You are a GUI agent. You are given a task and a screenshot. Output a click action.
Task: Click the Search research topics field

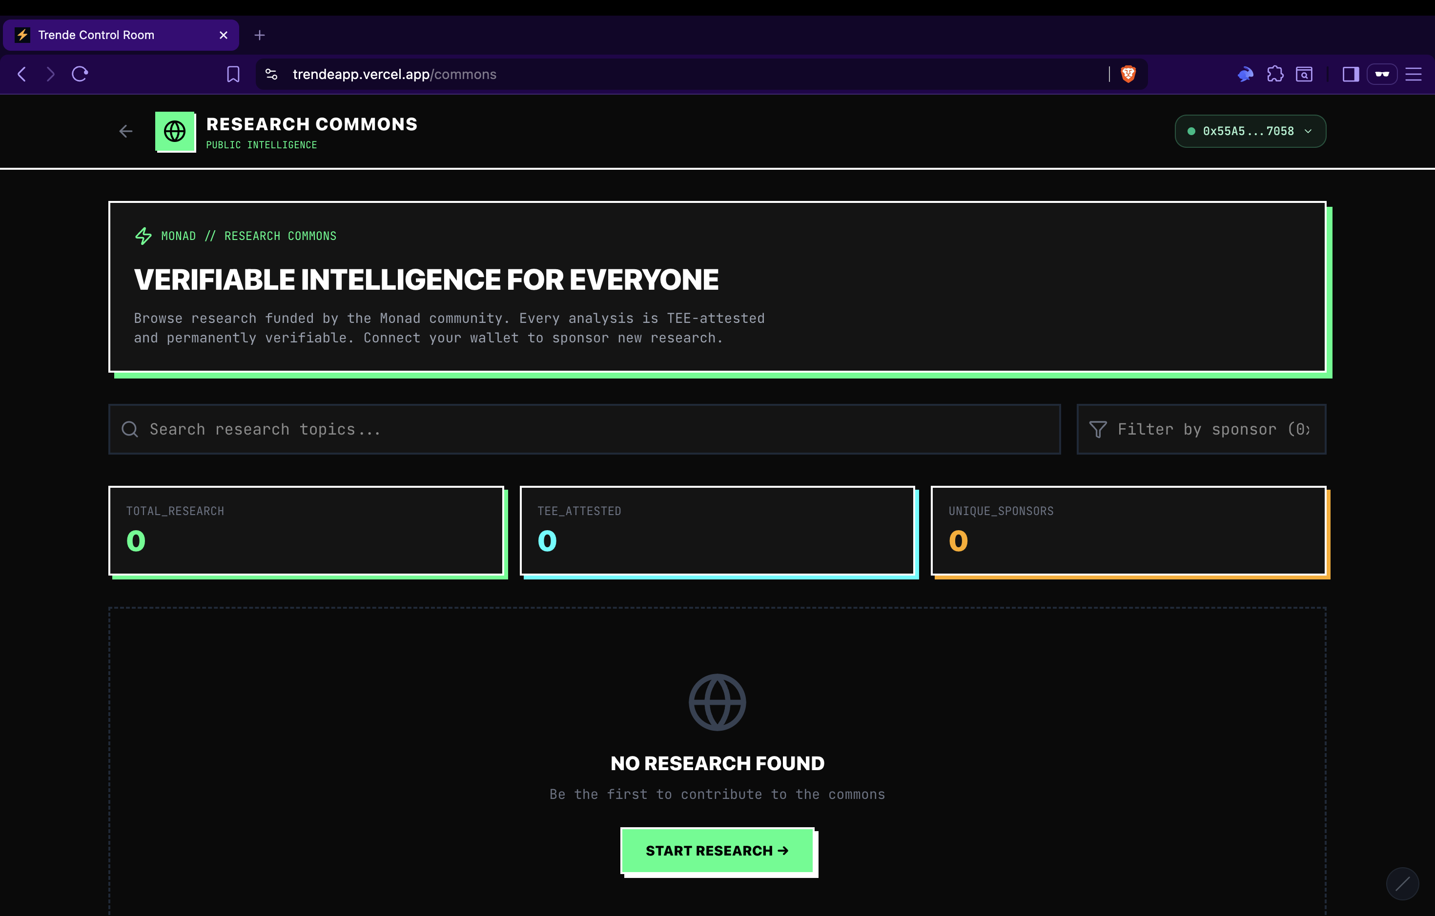584,429
